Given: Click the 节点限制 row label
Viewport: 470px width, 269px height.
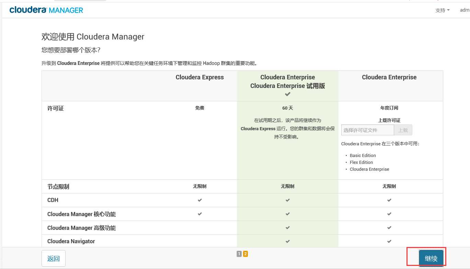Looking at the screenshot, I should (58, 187).
